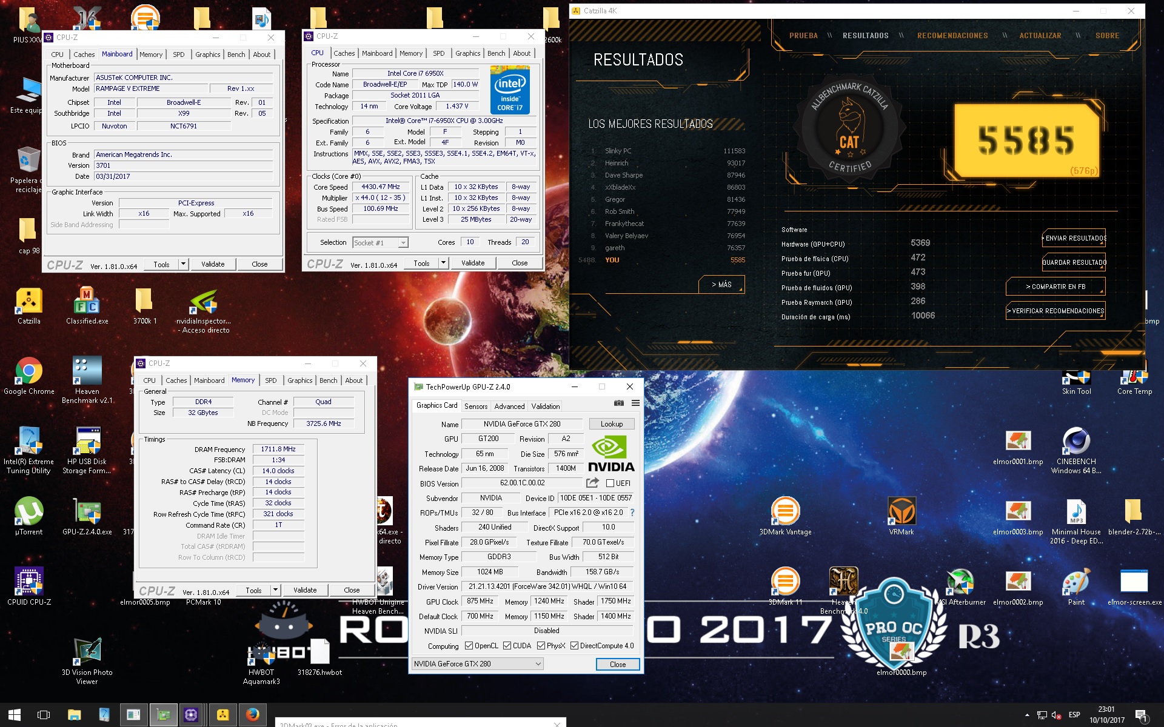Click Validate in CPU-Z Memory window

coord(305,590)
